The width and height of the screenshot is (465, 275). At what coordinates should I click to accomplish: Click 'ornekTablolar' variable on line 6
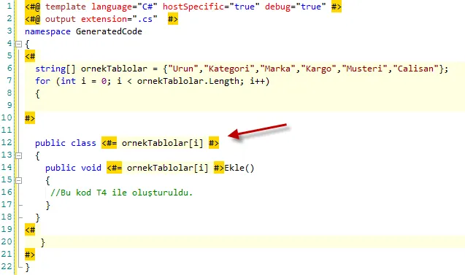(114, 69)
